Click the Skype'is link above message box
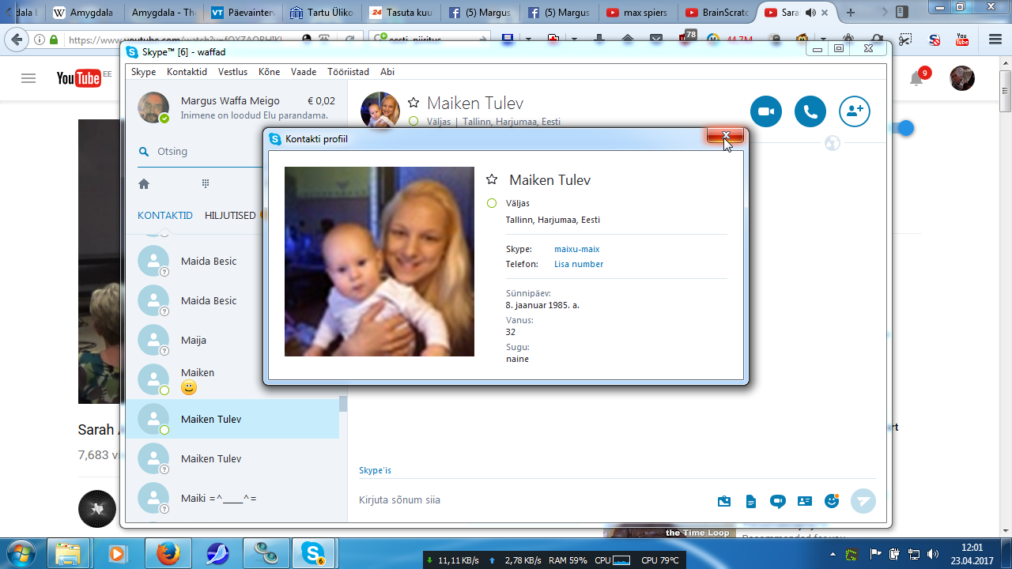 click(x=375, y=470)
